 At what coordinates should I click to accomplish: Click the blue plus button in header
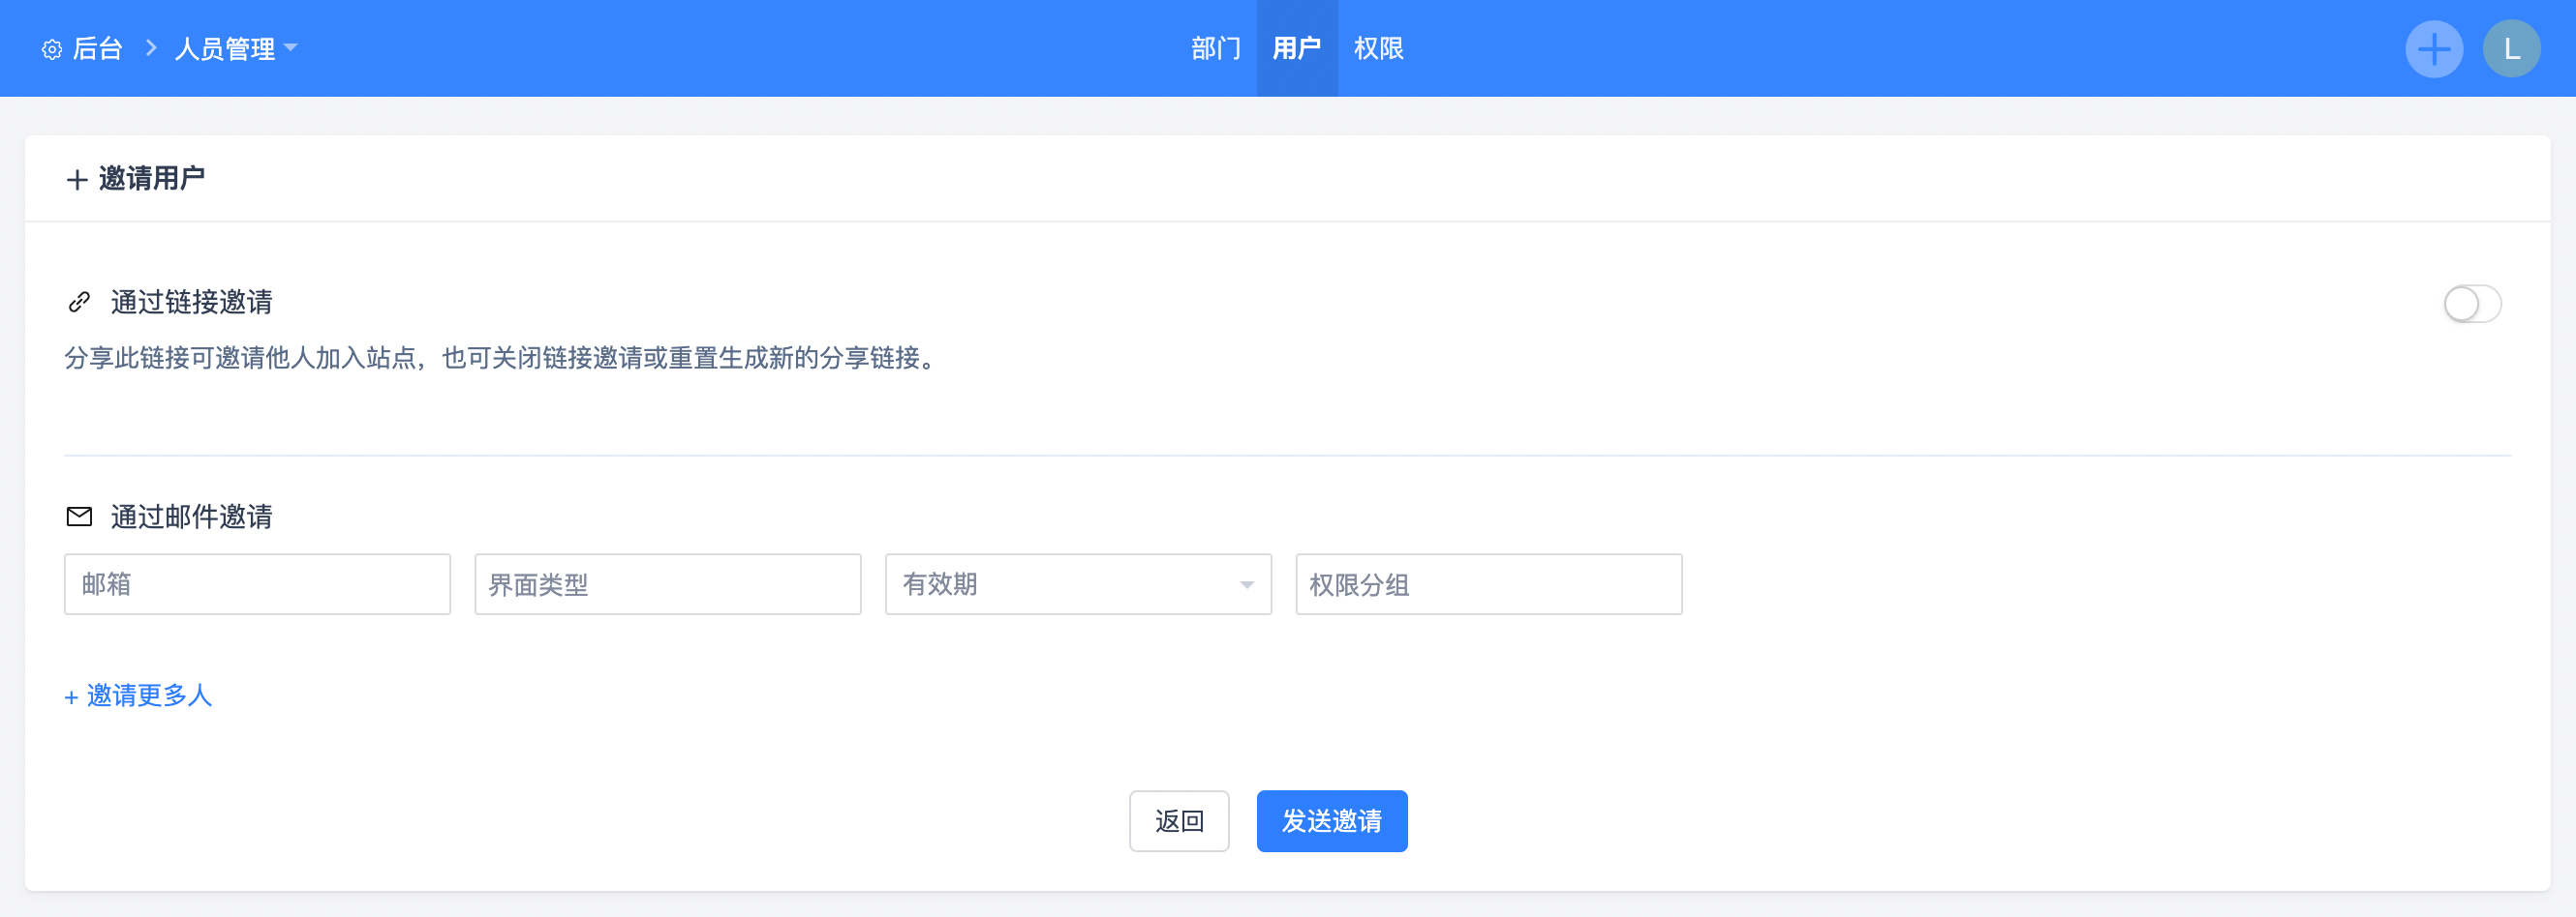[x=2433, y=49]
